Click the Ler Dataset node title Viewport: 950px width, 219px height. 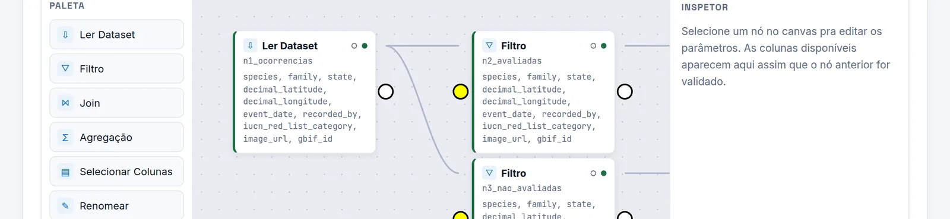point(290,46)
